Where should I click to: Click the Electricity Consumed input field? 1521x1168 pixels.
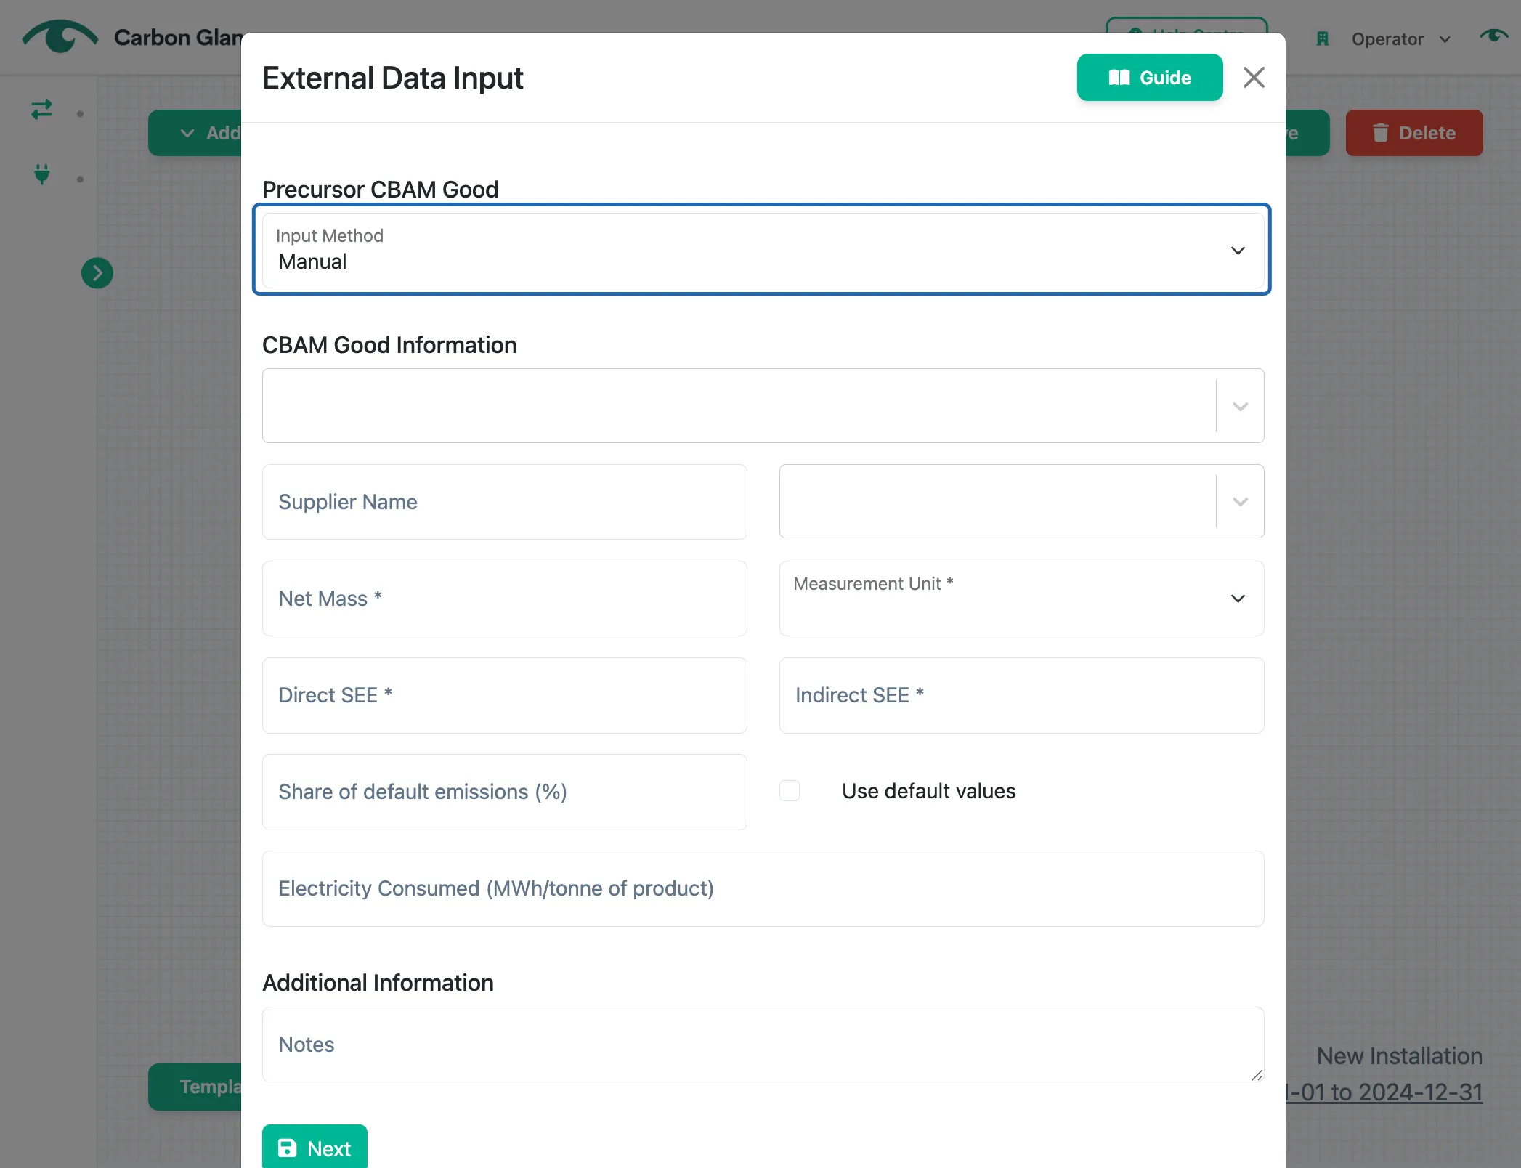[762, 888]
